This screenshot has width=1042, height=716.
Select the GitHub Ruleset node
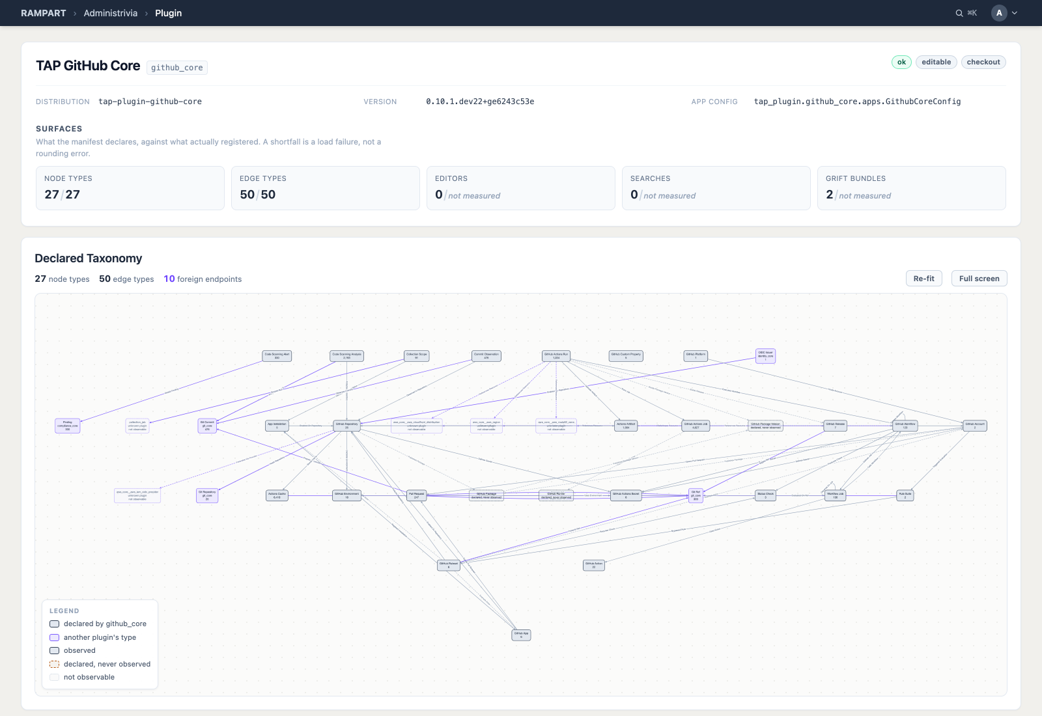(449, 565)
